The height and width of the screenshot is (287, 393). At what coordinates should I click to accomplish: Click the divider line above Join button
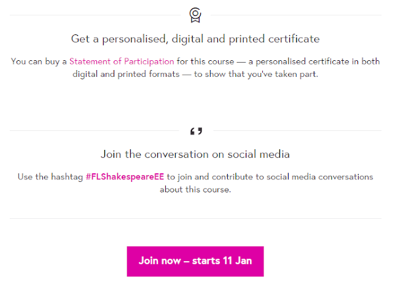coord(195,218)
